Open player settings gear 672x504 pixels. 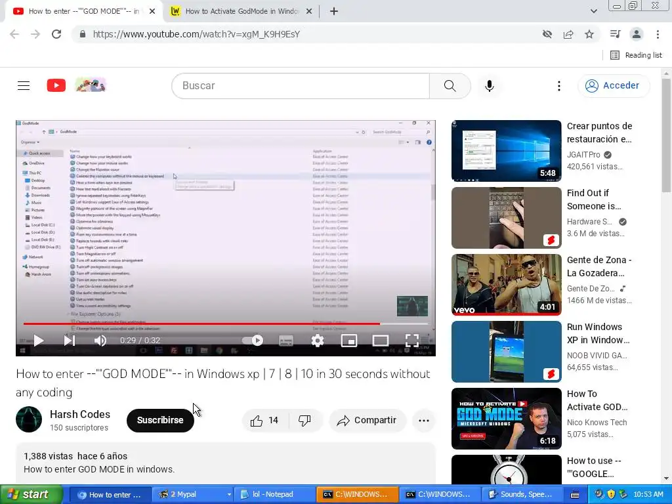point(318,341)
